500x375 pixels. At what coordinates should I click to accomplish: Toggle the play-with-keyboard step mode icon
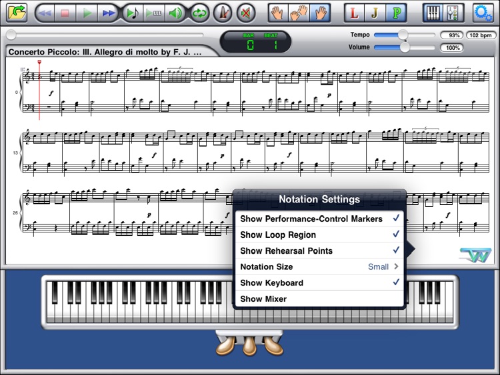154,13
